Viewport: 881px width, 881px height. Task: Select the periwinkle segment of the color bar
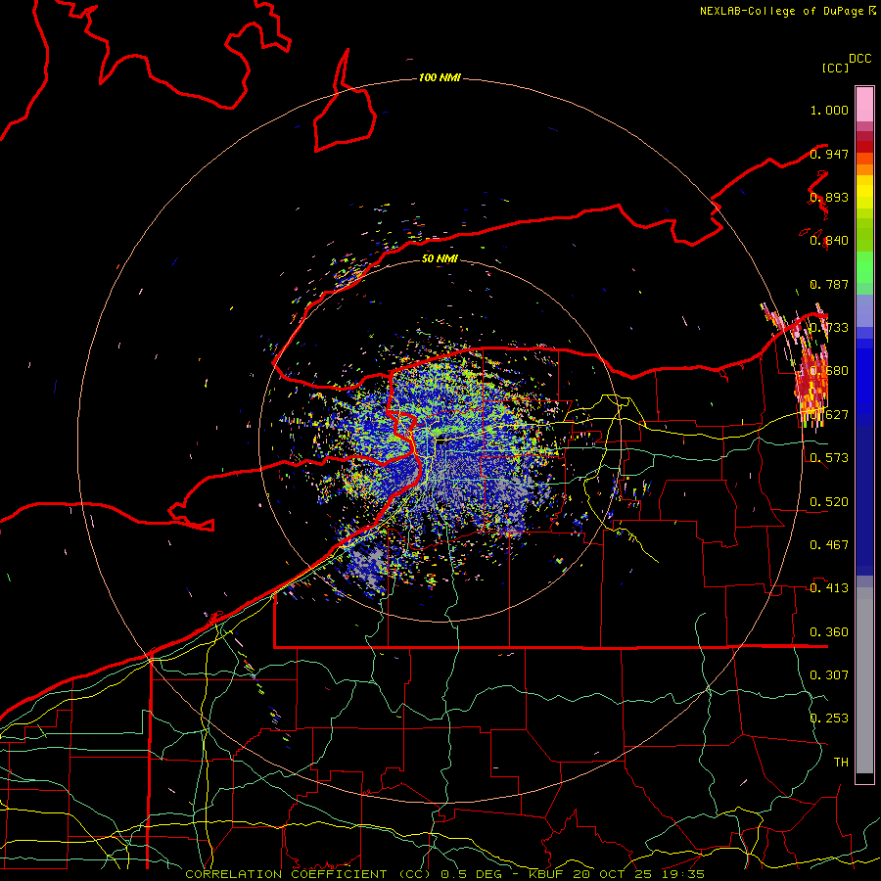[864, 310]
